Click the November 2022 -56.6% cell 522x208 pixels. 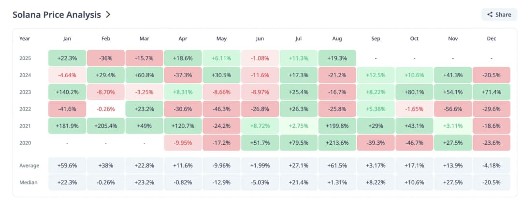pos(453,109)
